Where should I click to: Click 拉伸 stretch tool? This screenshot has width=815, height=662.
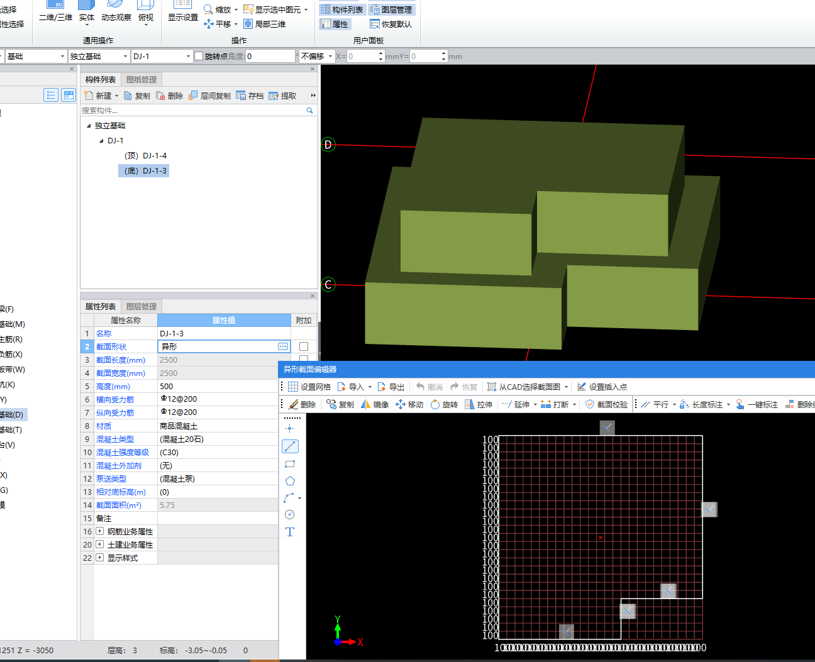coord(479,404)
